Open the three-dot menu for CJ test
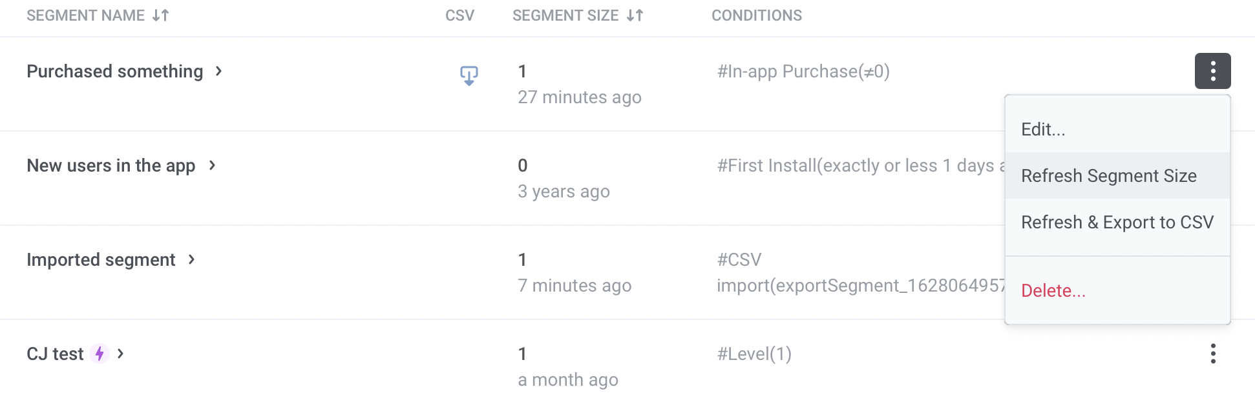1255x409 pixels. [x=1212, y=354]
